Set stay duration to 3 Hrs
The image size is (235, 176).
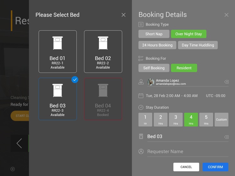pos(176,120)
